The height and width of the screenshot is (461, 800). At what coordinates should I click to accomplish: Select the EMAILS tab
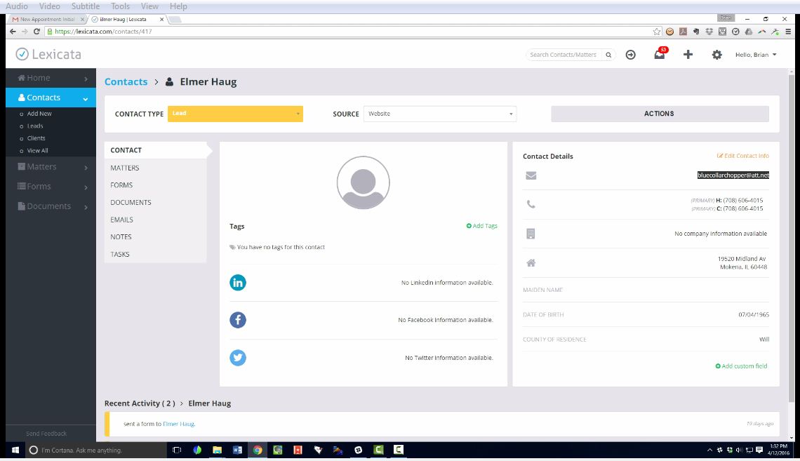pyautogui.click(x=156, y=220)
